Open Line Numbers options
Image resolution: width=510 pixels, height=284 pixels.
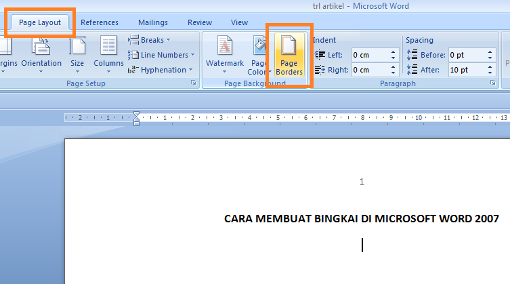(161, 55)
